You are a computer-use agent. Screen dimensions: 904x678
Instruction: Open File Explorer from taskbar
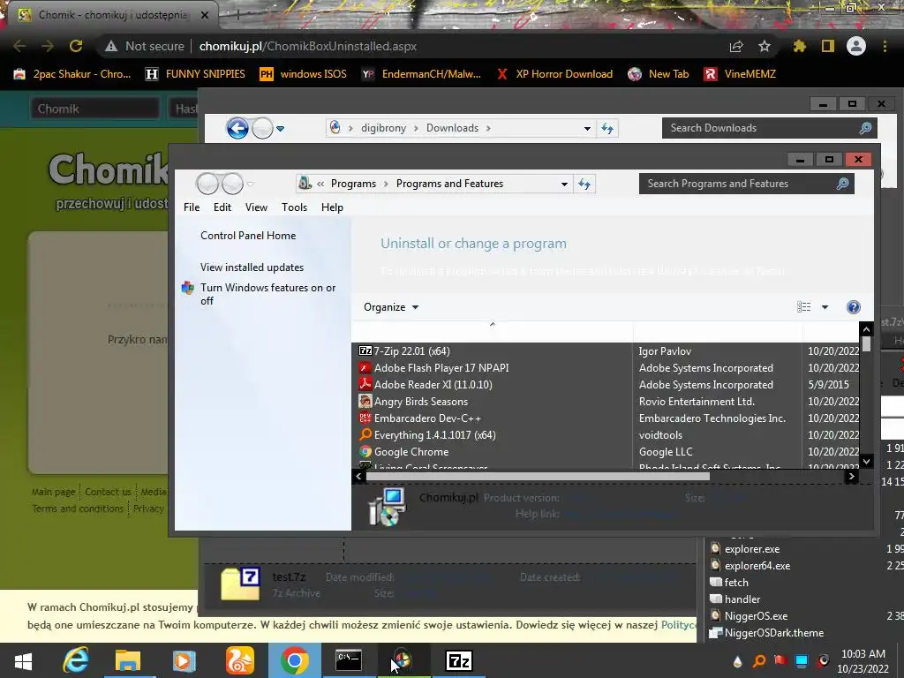click(128, 660)
